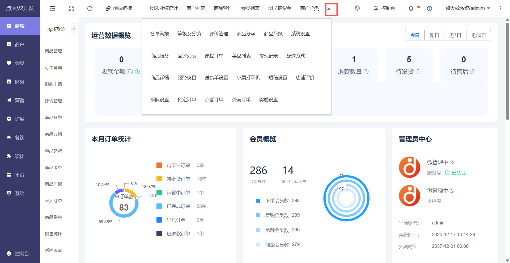This screenshot has height=263, width=510.
Task: Select 商户 in the left navigation
Action: pyautogui.click(x=20, y=44)
